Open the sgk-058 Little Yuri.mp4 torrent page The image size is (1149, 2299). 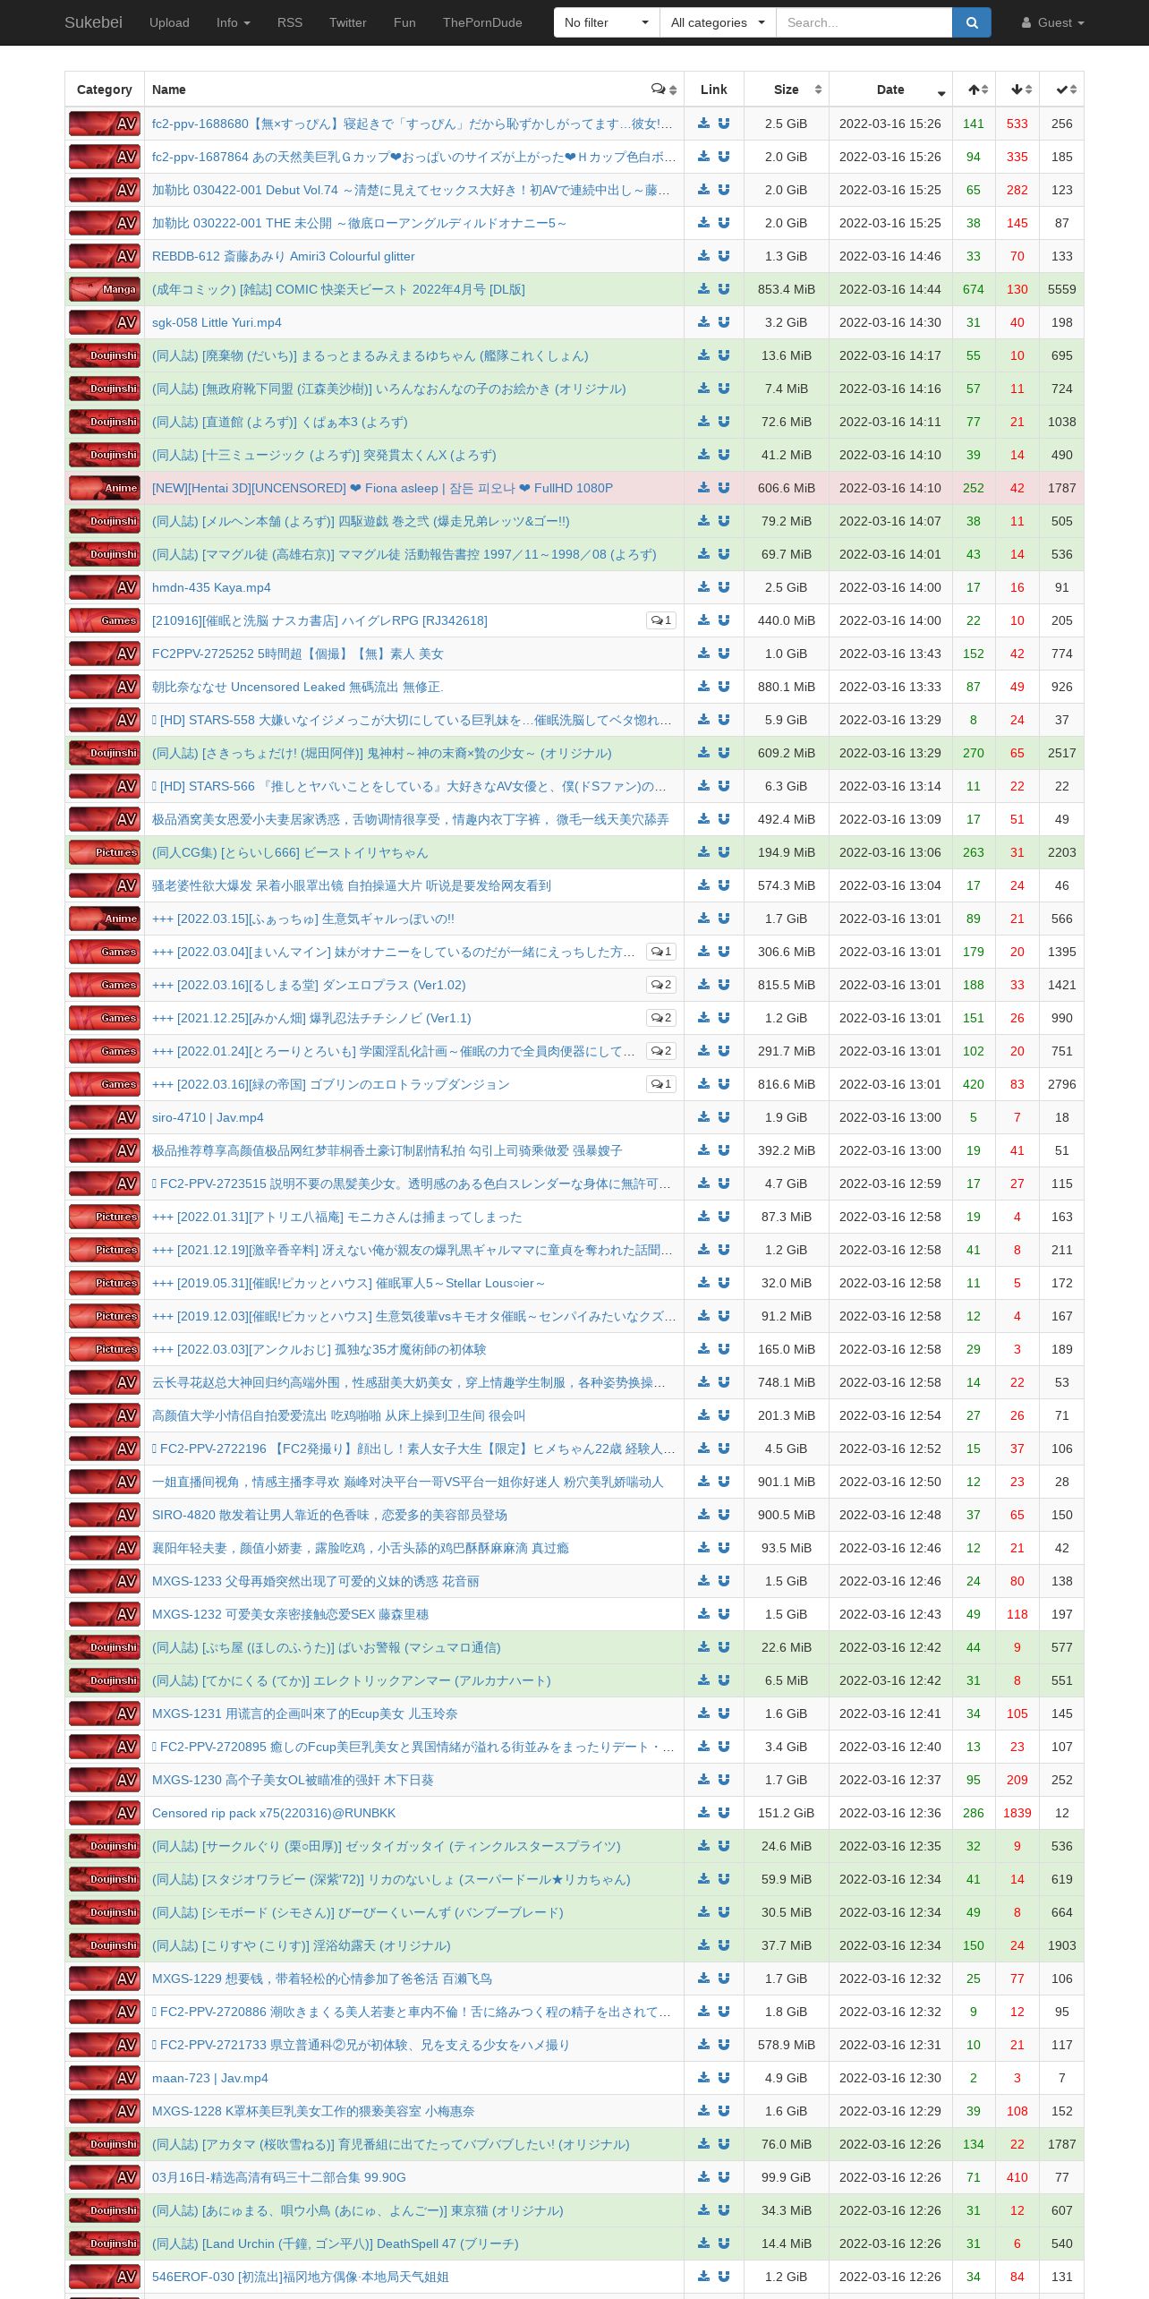tap(217, 322)
